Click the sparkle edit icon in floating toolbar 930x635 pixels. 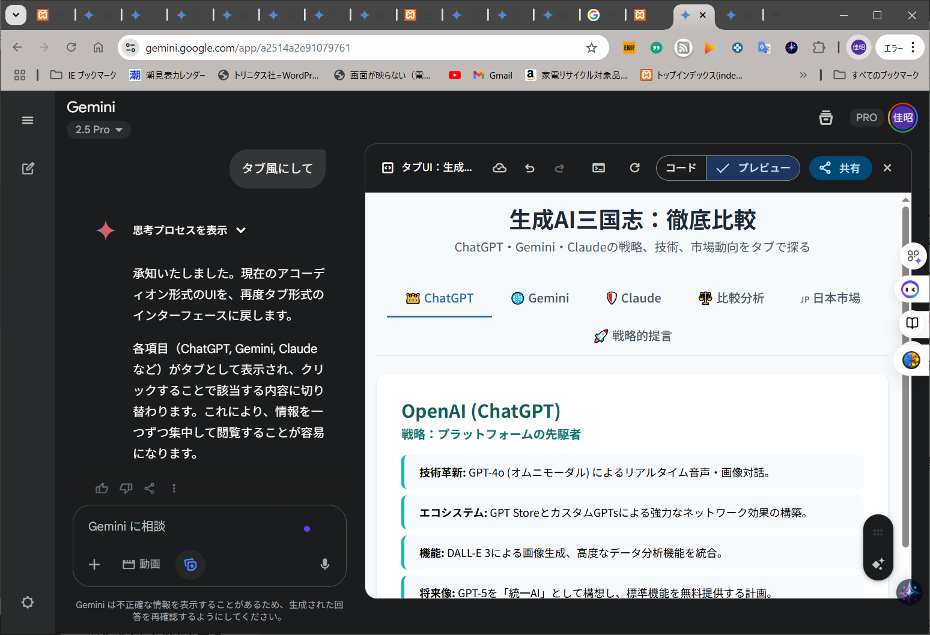tap(878, 564)
